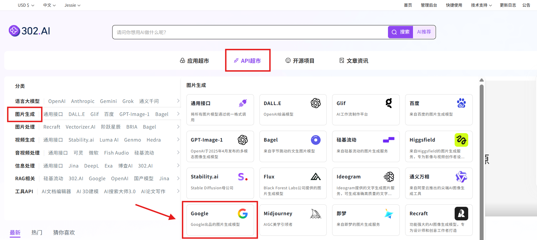
Task: Click the Ideogram logo icon
Action: point(389,177)
